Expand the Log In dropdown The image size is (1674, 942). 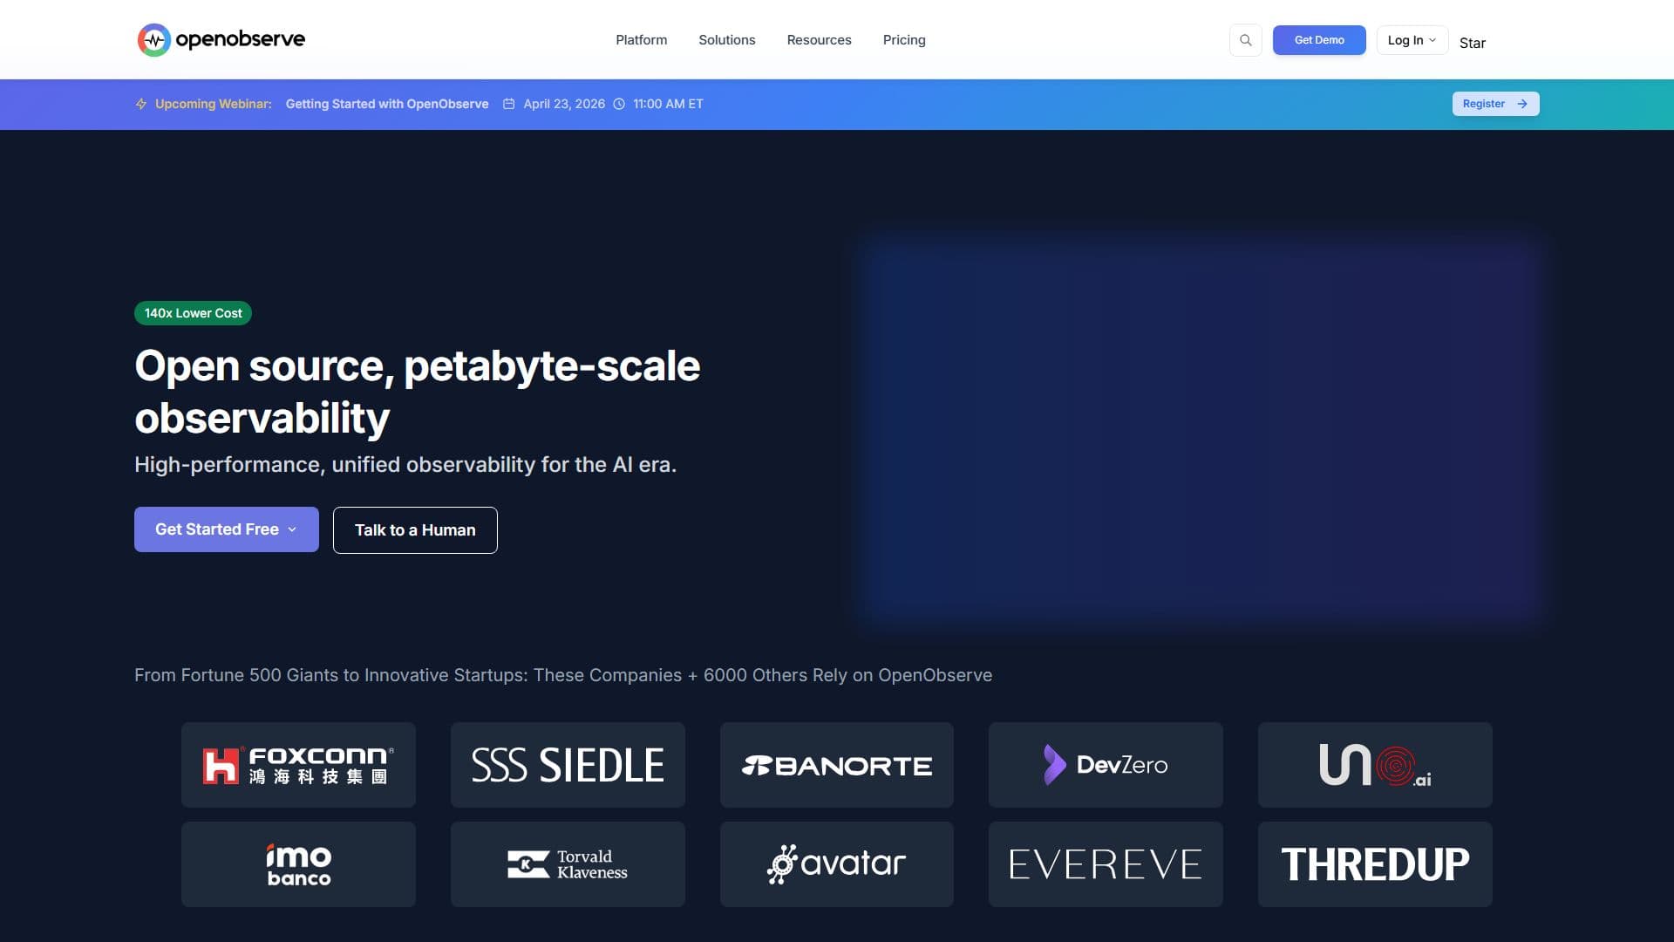coord(1412,40)
